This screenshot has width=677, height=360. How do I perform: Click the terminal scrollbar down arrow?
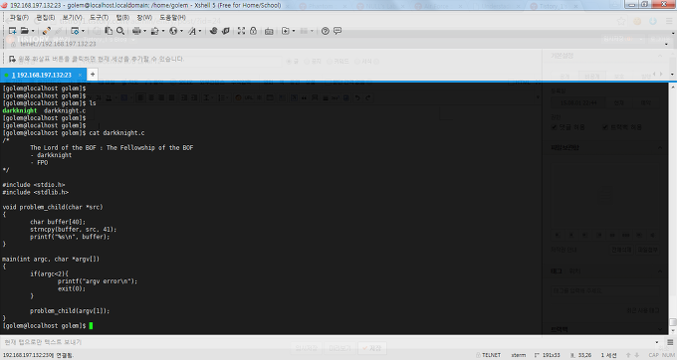click(673, 330)
